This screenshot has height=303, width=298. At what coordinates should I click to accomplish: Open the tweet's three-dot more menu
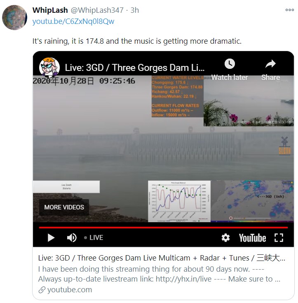(x=289, y=10)
